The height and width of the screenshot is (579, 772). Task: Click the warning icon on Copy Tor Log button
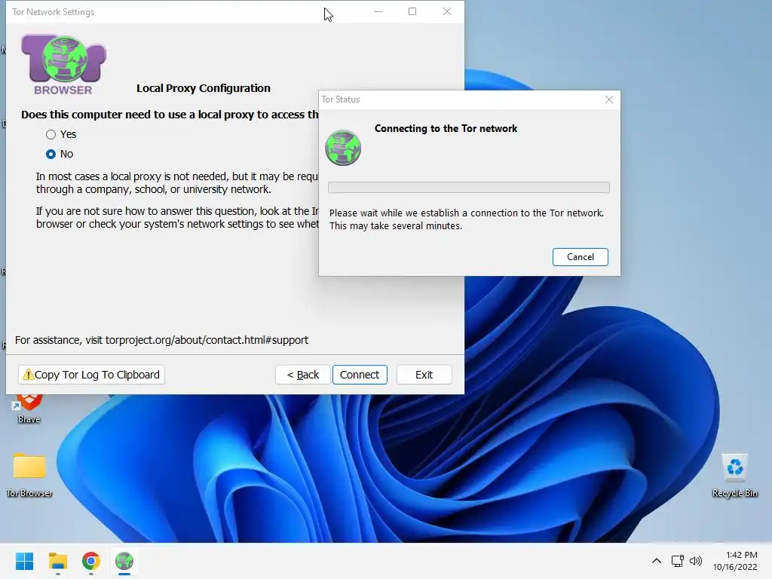pyautogui.click(x=28, y=375)
